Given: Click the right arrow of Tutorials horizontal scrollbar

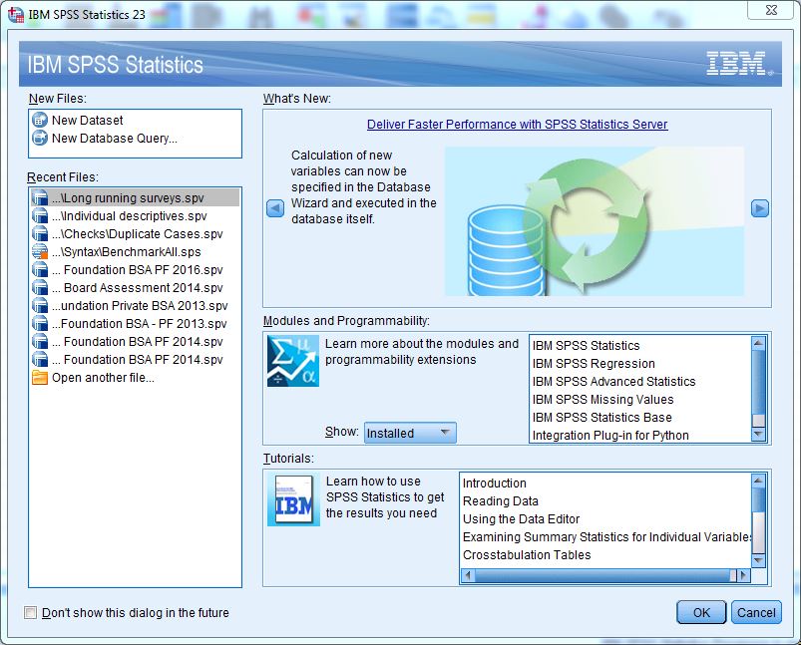Looking at the screenshot, I should coord(744,574).
